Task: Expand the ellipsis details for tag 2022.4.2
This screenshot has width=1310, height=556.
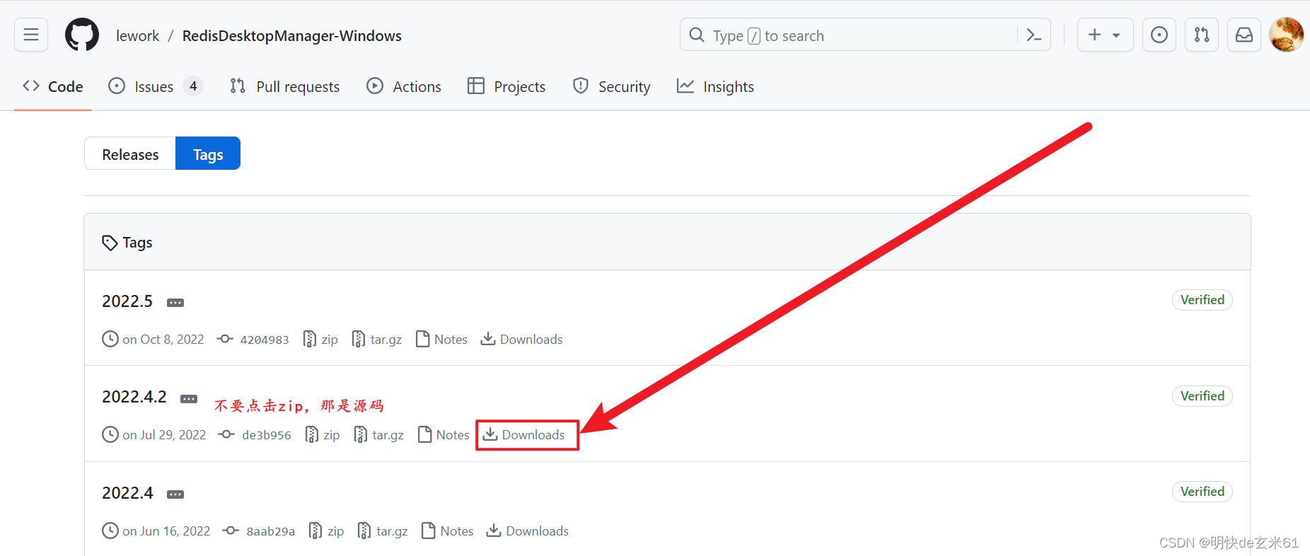Action: [189, 399]
